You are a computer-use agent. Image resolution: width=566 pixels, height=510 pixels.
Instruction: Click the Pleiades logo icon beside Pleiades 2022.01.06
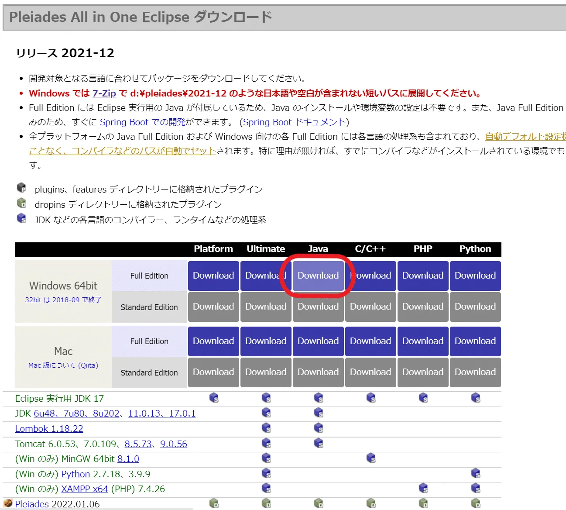pos(8,503)
